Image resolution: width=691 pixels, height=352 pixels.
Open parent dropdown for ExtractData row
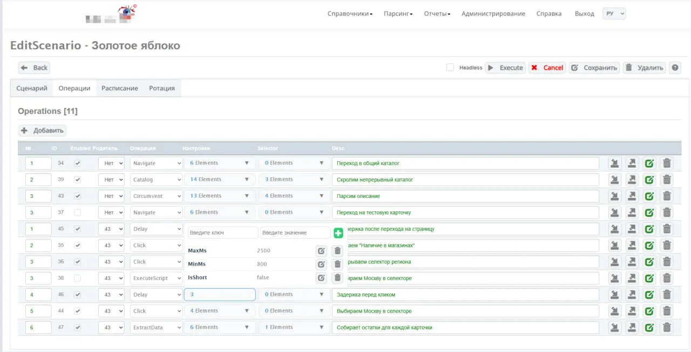tap(111, 328)
